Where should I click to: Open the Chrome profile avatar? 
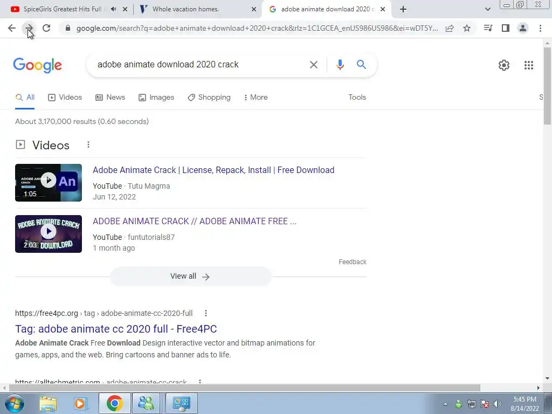(523, 28)
